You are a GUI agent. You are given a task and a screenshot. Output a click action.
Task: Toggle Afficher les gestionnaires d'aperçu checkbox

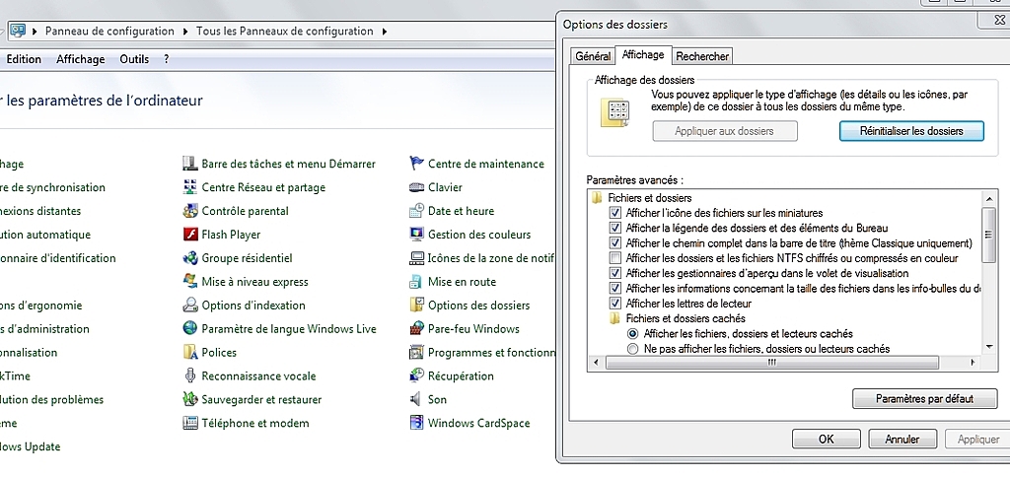pyautogui.click(x=615, y=274)
